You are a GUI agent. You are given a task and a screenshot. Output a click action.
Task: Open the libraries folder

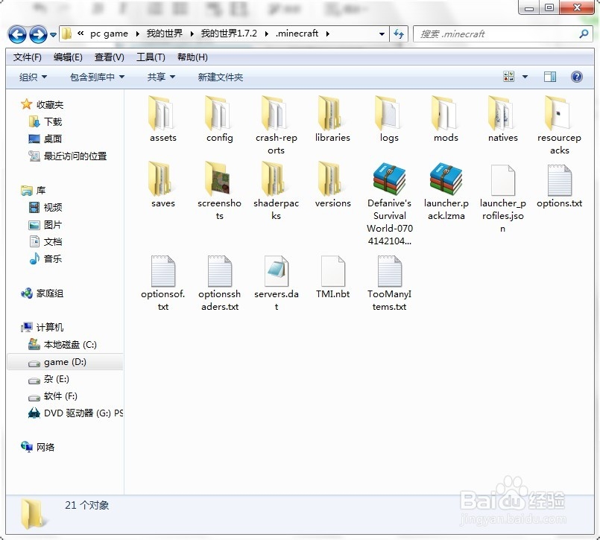tap(332, 119)
